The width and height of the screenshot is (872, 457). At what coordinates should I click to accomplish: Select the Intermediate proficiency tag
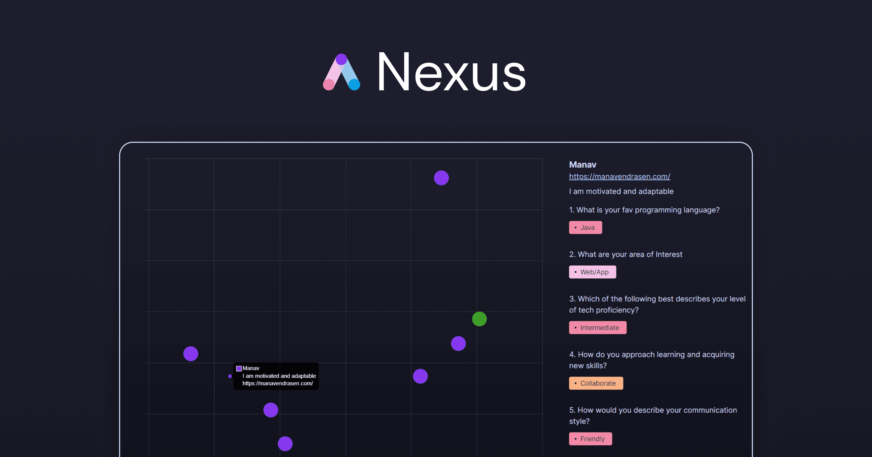click(598, 327)
